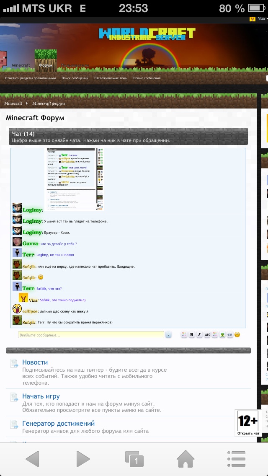Click the 23:53 clock in status bar
Viewport: 268px width, 476px height.
(x=134, y=8)
